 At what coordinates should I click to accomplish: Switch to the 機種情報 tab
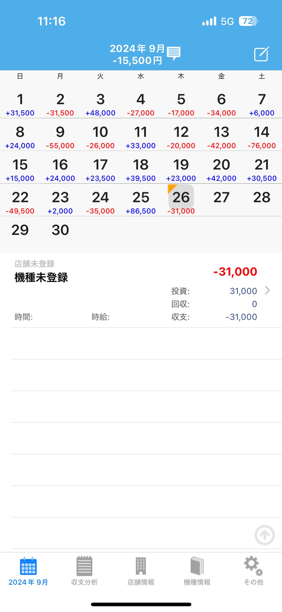pos(197,571)
